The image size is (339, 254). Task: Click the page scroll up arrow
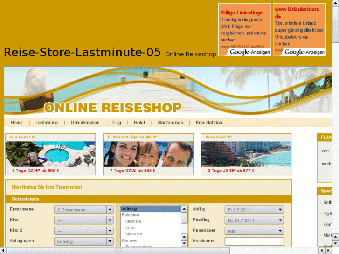(336, 3)
